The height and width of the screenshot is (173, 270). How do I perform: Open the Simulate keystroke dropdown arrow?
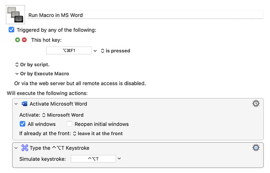coord(119,159)
